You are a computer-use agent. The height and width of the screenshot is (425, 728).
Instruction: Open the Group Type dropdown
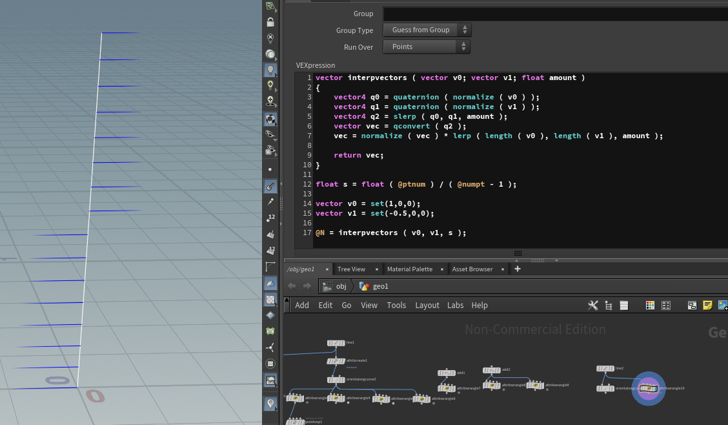click(x=427, y=30)
